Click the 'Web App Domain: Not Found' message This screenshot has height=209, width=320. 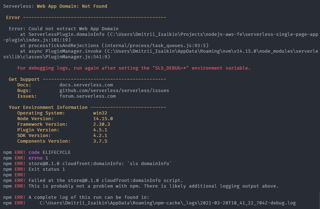[72, 6]
